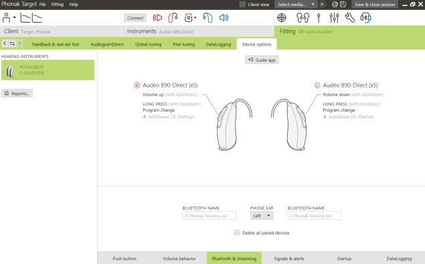Open the client person icon
Image resolution: width=425 pixels, height=264 pixels.
coord(6,17)
